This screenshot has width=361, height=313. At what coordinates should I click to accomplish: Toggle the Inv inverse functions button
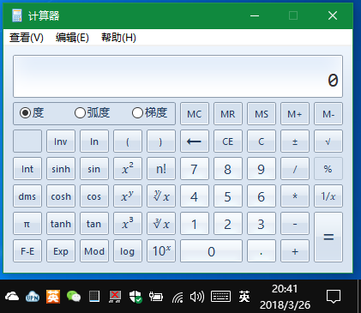pyautogui.click(x=61, y=141)
